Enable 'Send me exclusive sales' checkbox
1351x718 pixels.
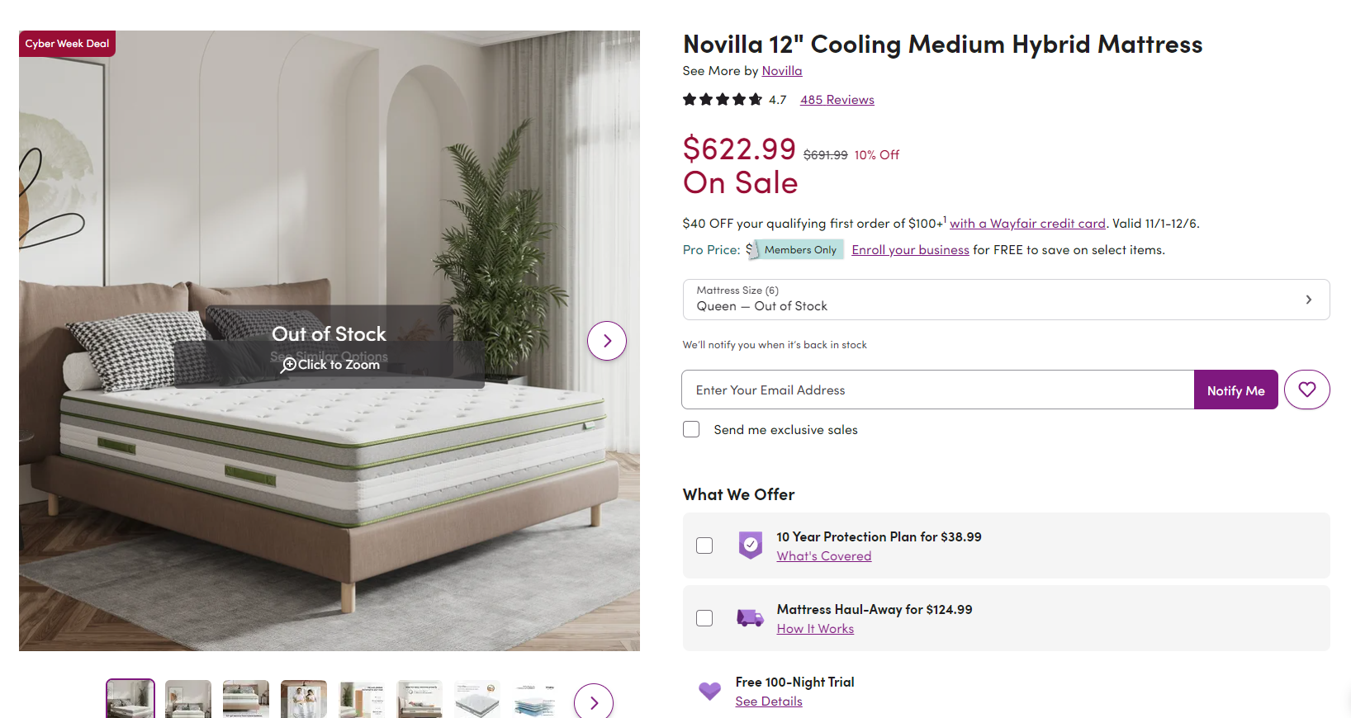(691, 429)
